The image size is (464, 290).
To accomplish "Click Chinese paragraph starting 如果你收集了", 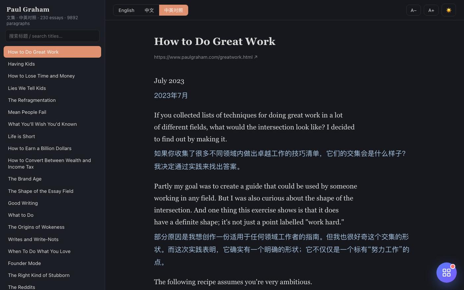I will [x=280, y=160].
